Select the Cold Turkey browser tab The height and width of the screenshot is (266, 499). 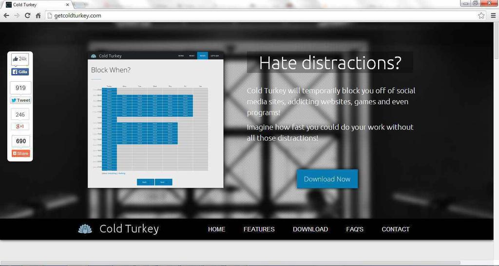pos(38,5)
